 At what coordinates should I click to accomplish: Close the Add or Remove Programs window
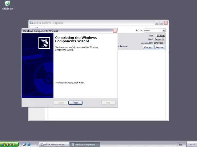[x=166, y=23]
